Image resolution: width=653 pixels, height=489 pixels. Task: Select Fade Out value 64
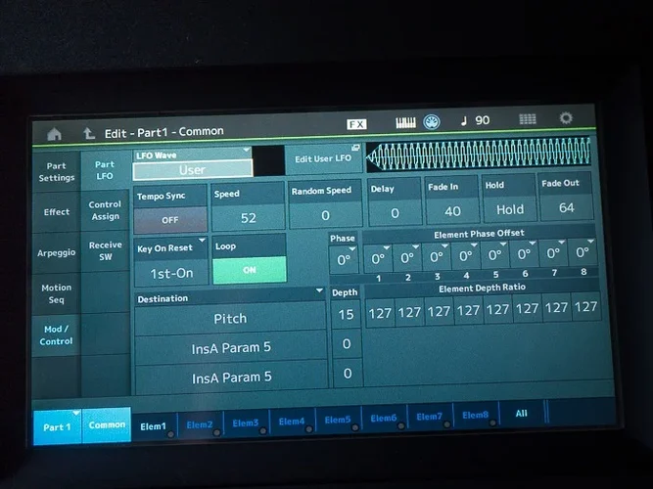coord(567,207)
